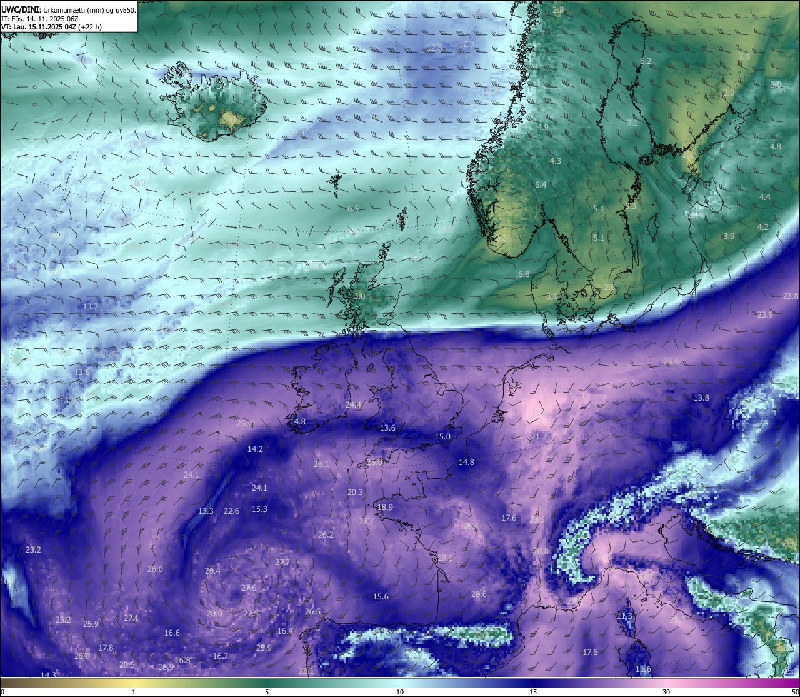Click the 21.3 value label
This screenshot has width=800, height=697.
(x=539, y=437)
